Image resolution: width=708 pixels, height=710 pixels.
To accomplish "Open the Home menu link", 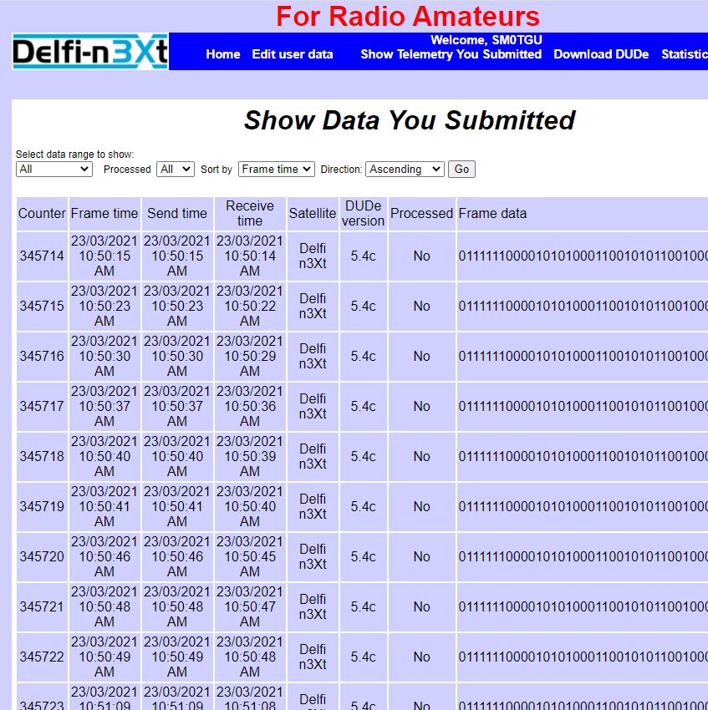I will (x=223, y=54).
